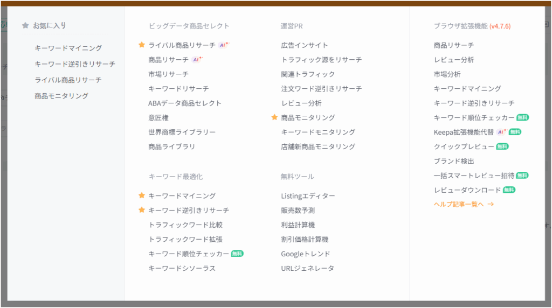Unfavorite ライバル商品リサーチ via its orange star

click(142, 45)
